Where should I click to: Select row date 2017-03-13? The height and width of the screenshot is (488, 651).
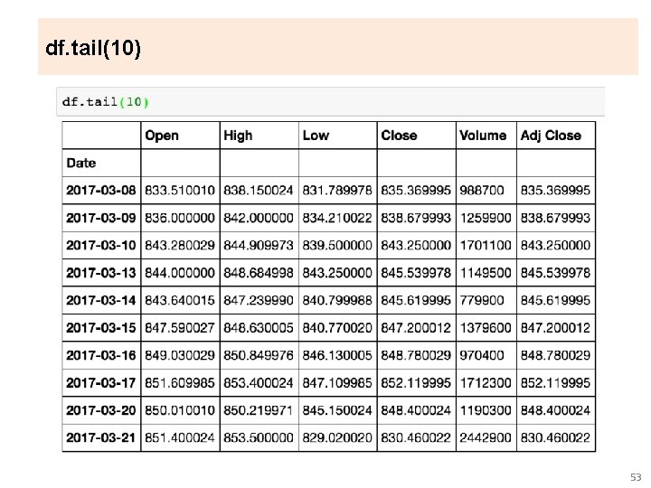(101, 273)
